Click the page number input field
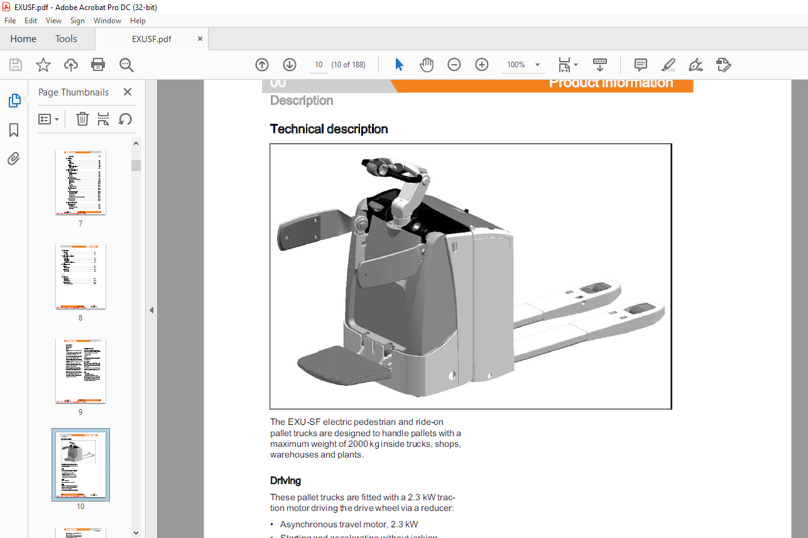The image size is (808, 538). (319, 65)
